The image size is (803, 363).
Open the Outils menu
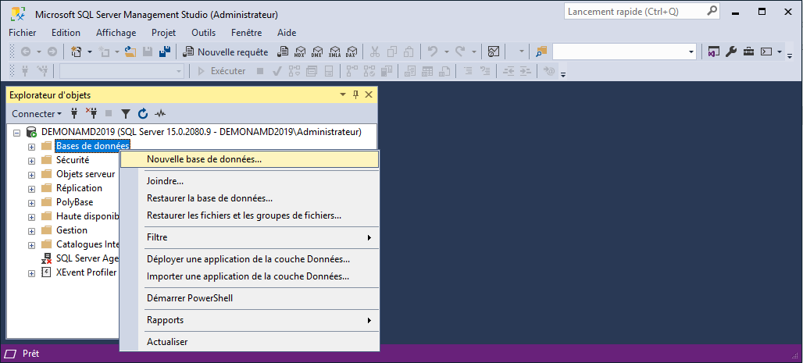coord(204,33)
